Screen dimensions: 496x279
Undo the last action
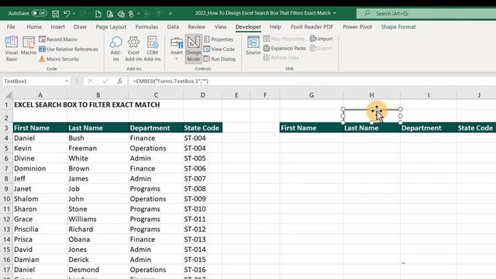[x=67, y=14]
